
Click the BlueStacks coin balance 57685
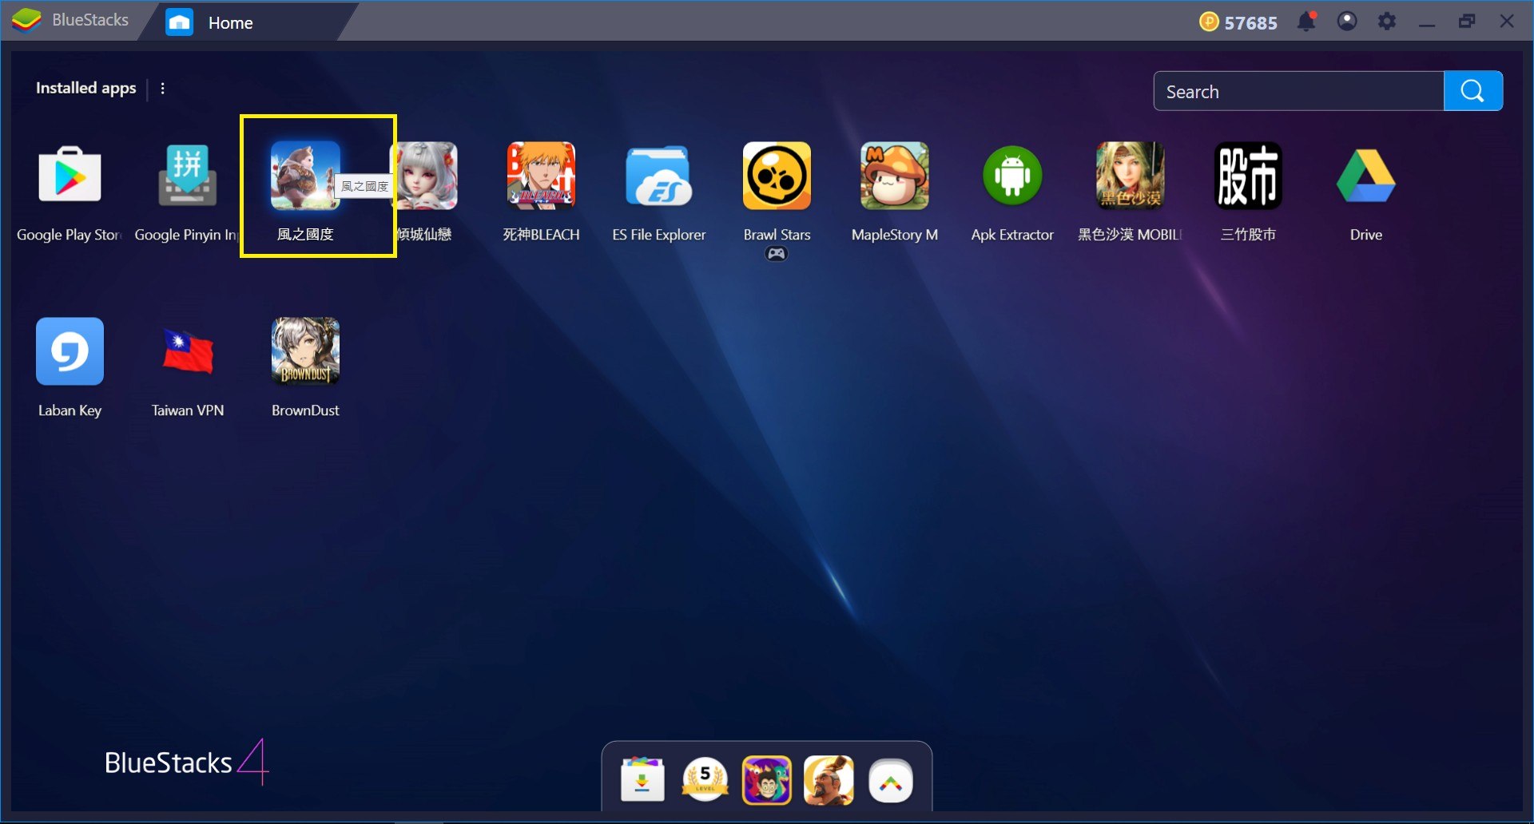tap(1238, 22)
